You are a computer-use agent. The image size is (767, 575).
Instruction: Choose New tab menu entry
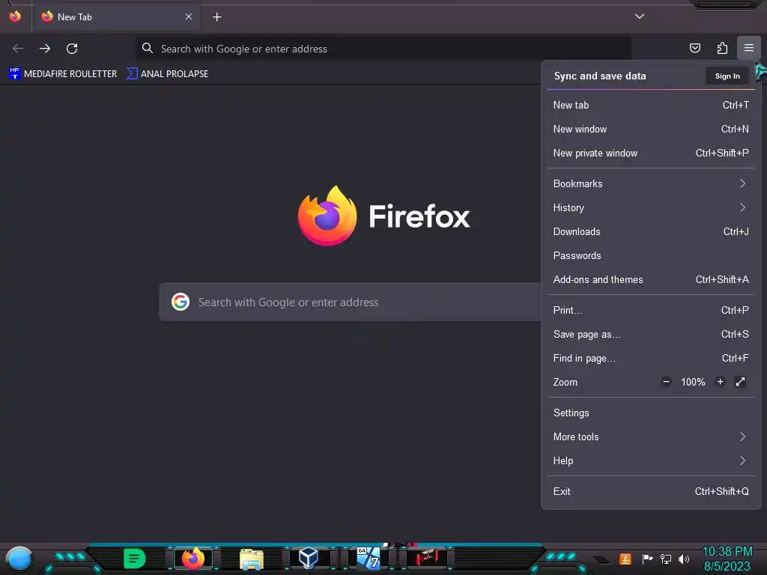click(x=651, y=105)
